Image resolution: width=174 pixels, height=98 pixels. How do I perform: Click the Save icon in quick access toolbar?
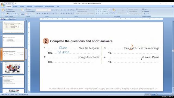pos(7,4)
